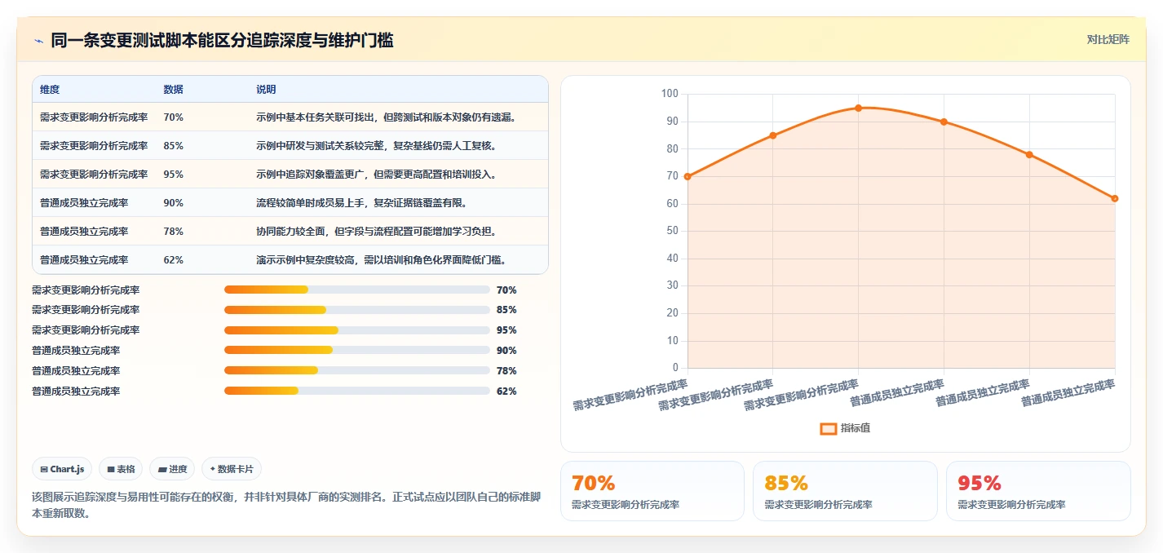Click the y-axis label 0
Image resolution: width=1163 pixels, height=553 pixels.
(x=675, y=368)
